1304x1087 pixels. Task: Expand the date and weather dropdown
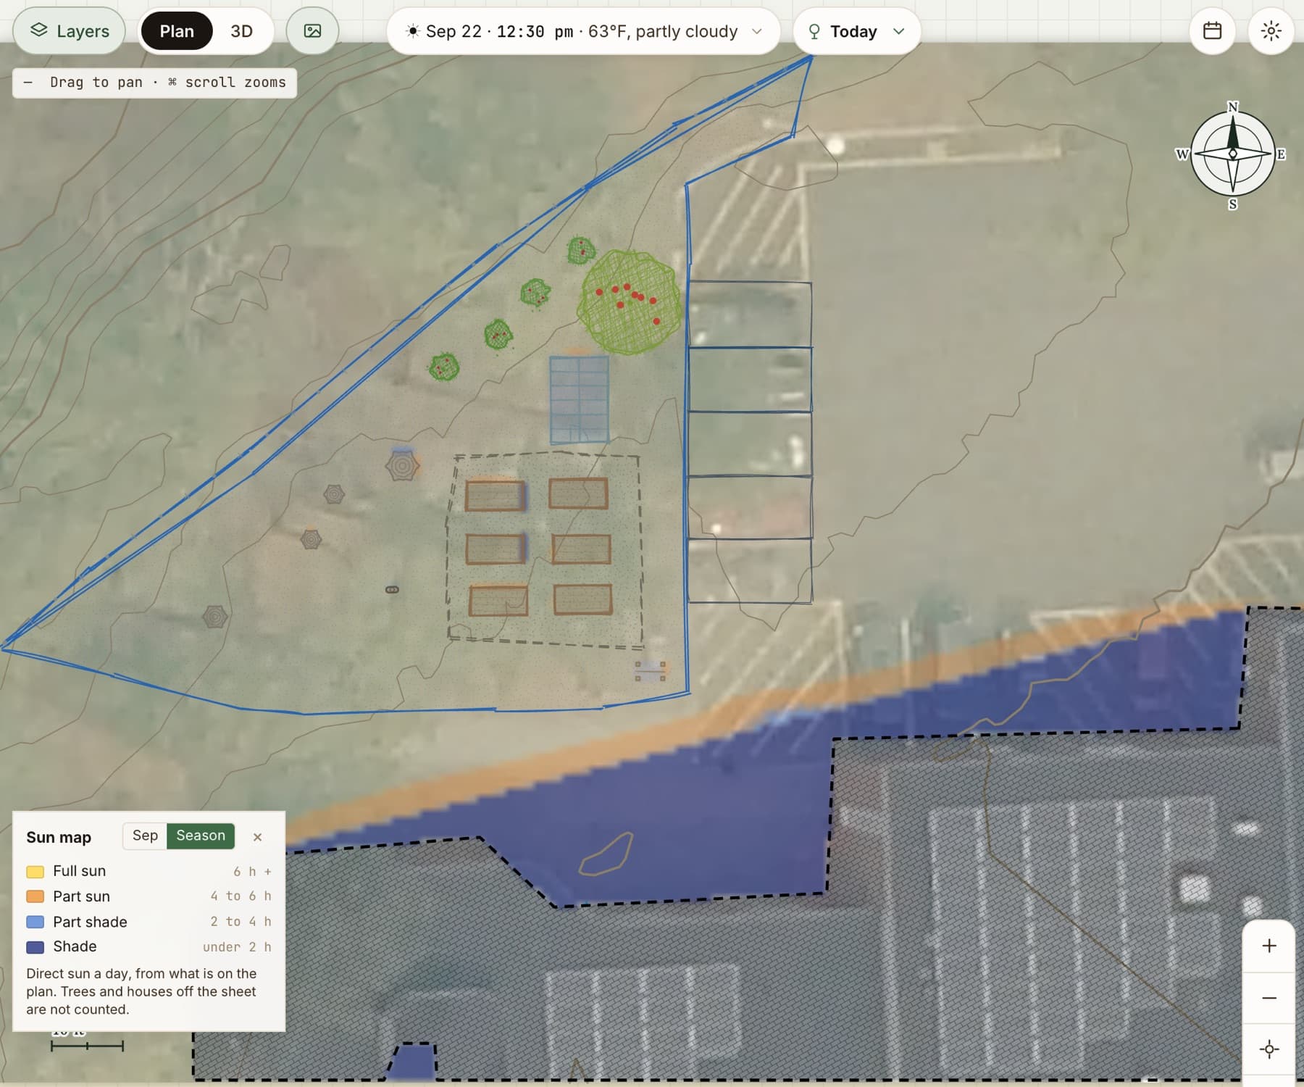pyautogui.click(x=583, y=31)
